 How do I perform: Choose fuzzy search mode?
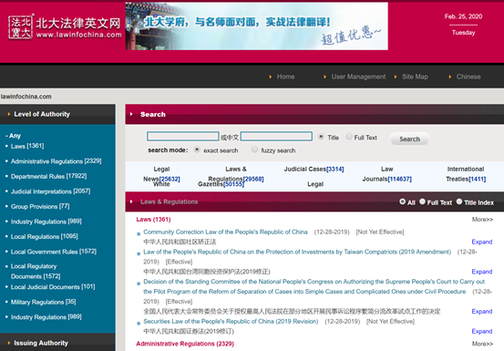pos(254,150)
